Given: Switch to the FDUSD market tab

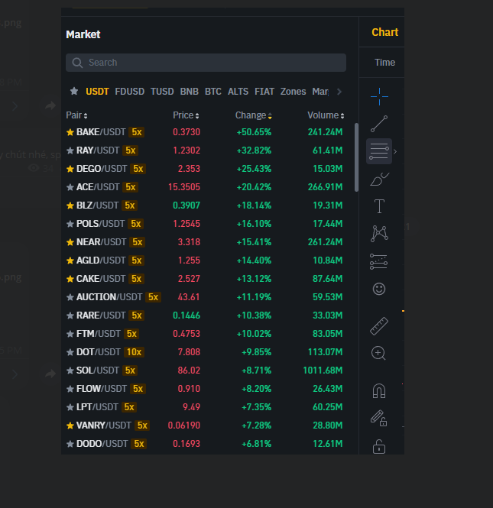Looking at the screenshot, I should click(130, 92).
